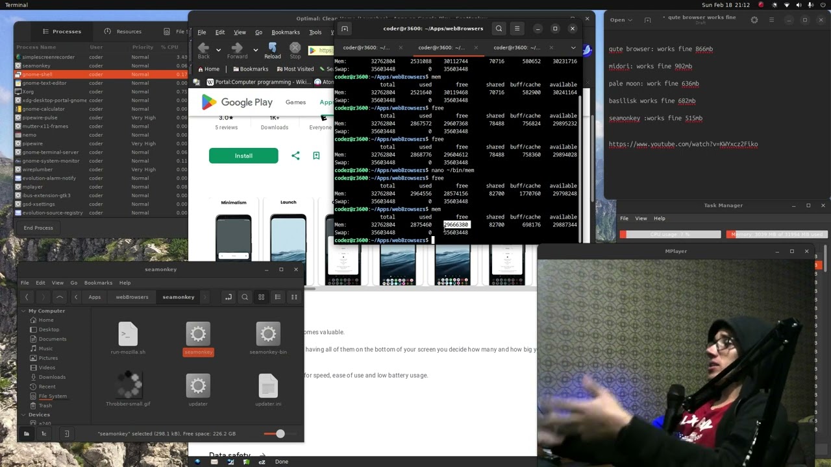
Task: Open Downloads in file manager sidebar
Action: [x=52, y=377]
